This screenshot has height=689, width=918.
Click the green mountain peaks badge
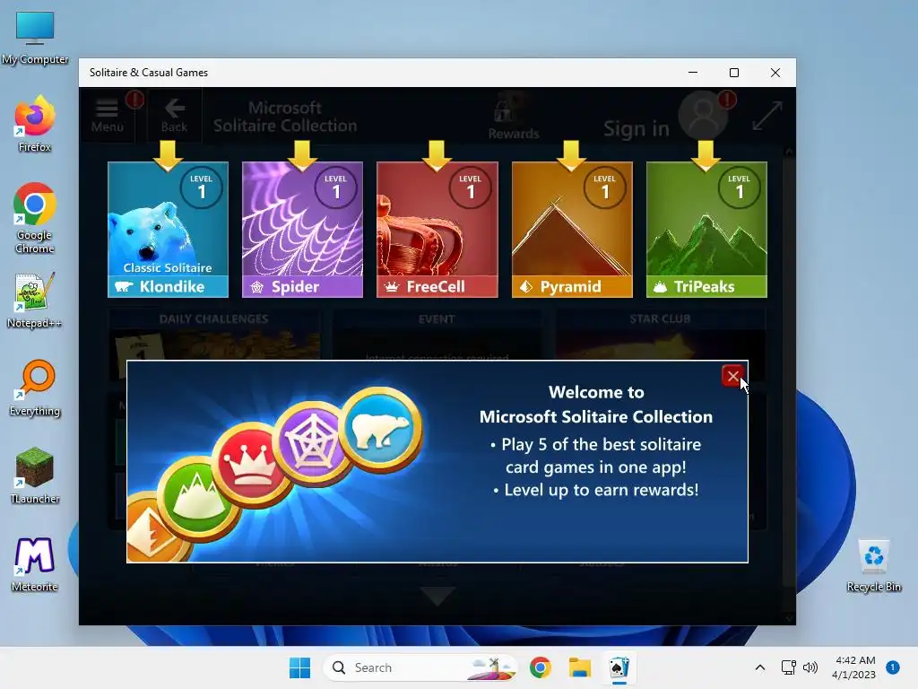(x=197, y=500)
